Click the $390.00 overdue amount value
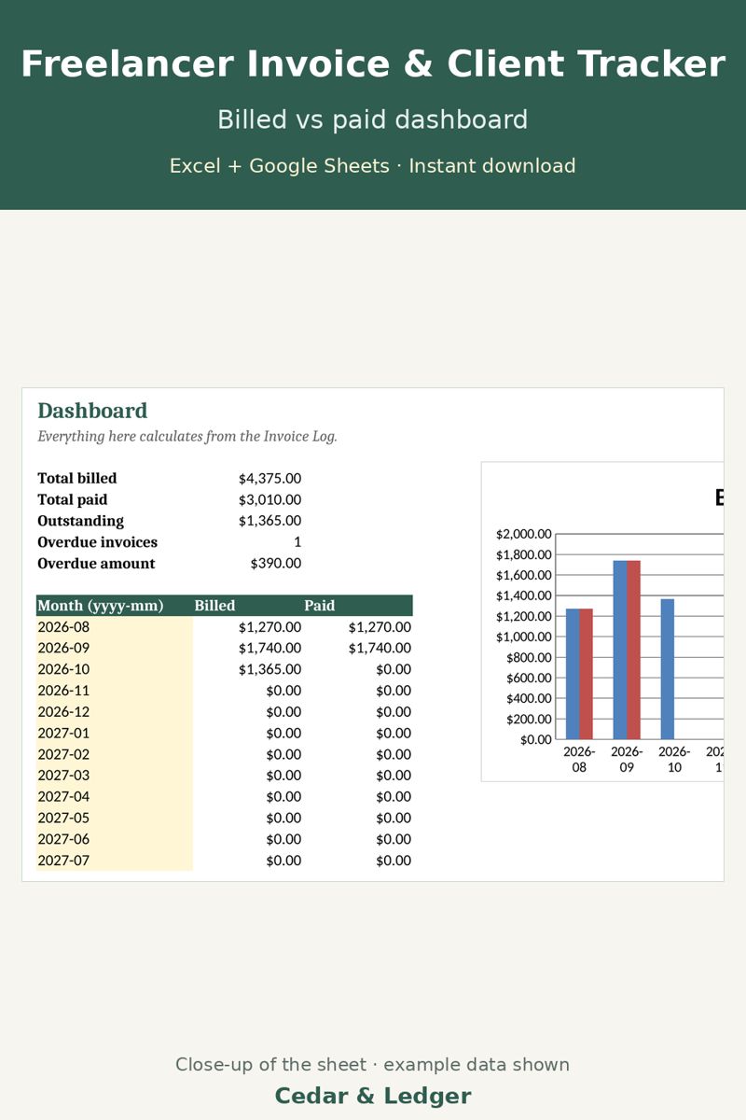Screen dimensions: 746x1120 point(276,564)
